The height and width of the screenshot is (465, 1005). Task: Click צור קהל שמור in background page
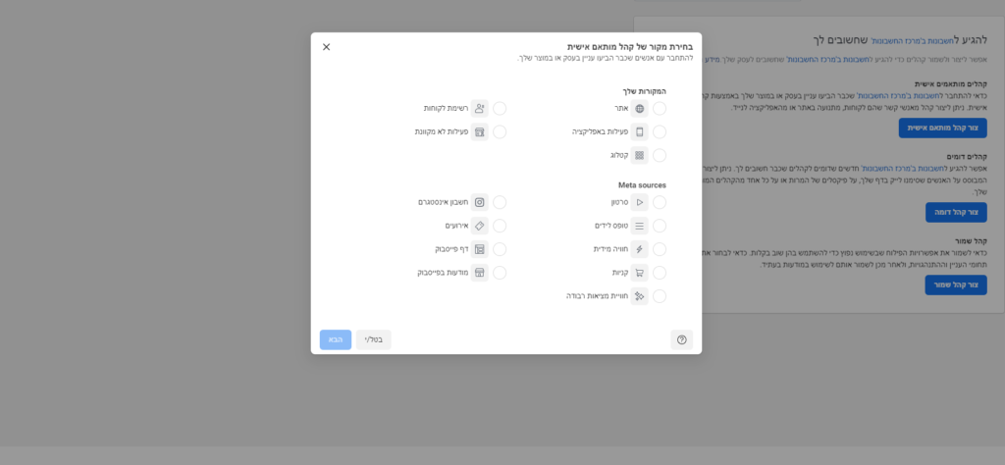[x=956, y=285]
